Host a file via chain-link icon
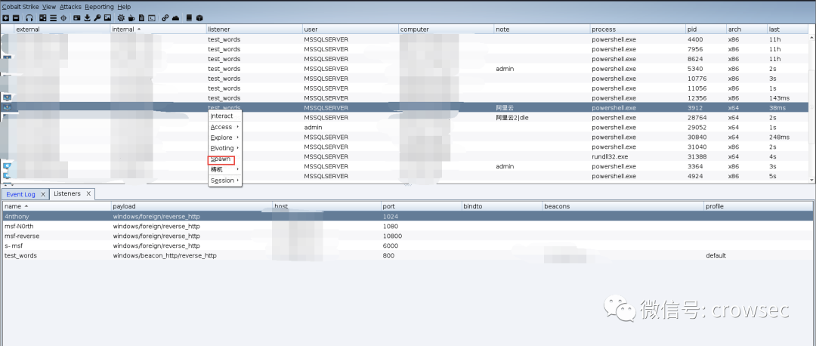 (x=165, y=17)
